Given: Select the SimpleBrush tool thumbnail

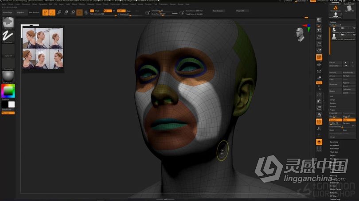Looking at the screenshot, I should (336, 9).
